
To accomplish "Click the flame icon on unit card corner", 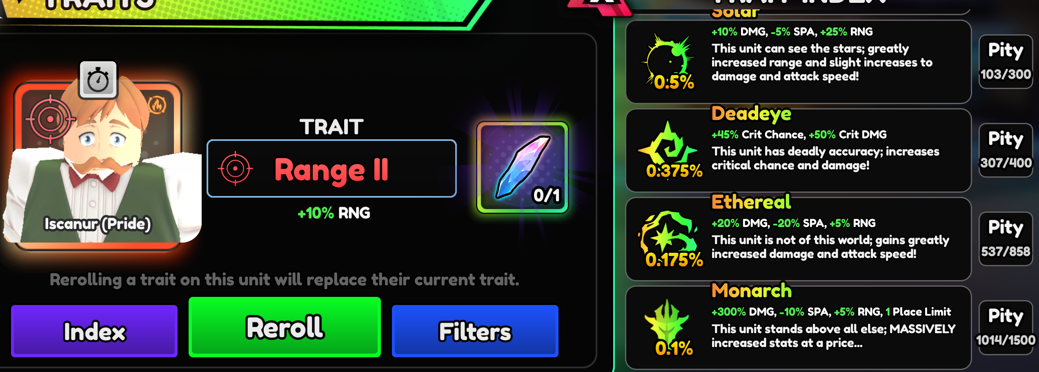I will click(157, 105).
